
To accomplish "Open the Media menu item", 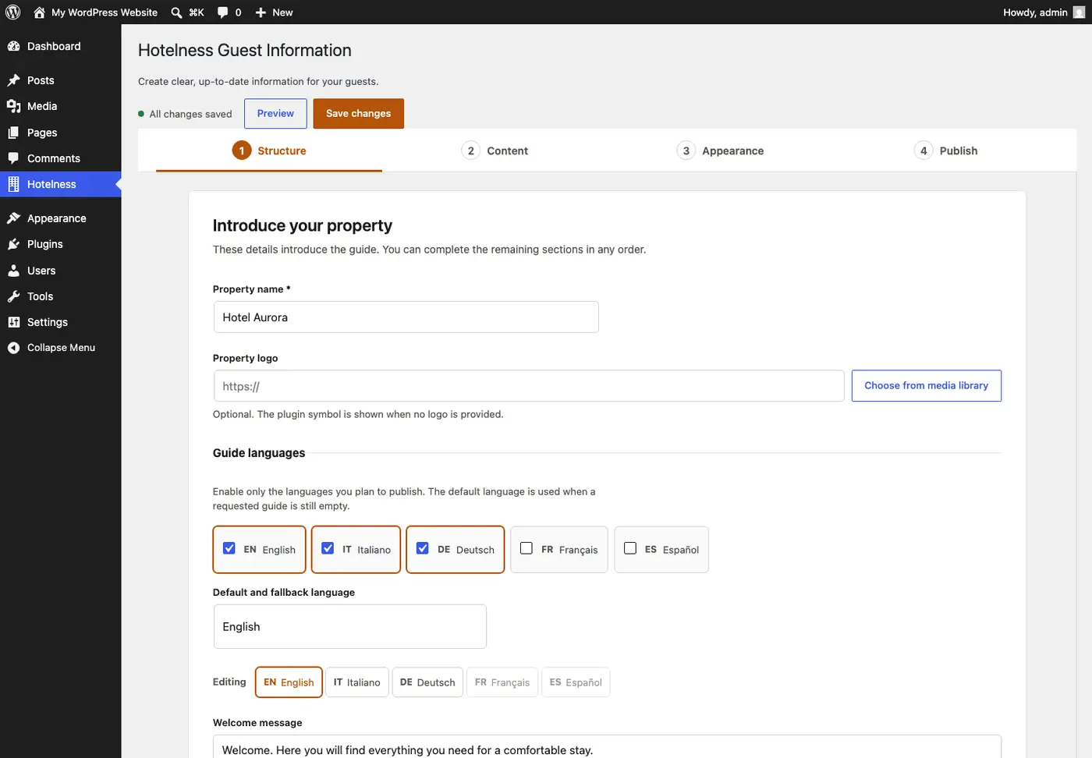I will pyautogui.click(x=61, y=106).
